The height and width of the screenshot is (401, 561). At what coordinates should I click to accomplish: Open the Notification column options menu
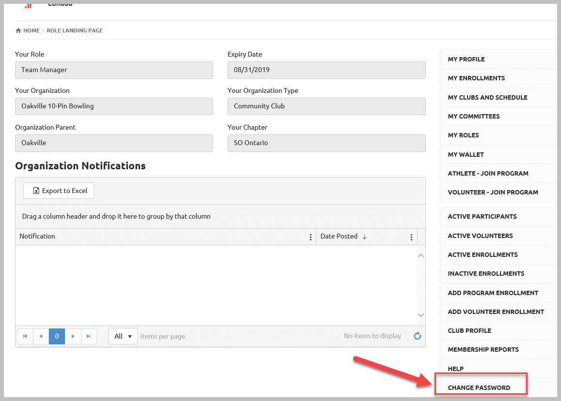[310, 237]
